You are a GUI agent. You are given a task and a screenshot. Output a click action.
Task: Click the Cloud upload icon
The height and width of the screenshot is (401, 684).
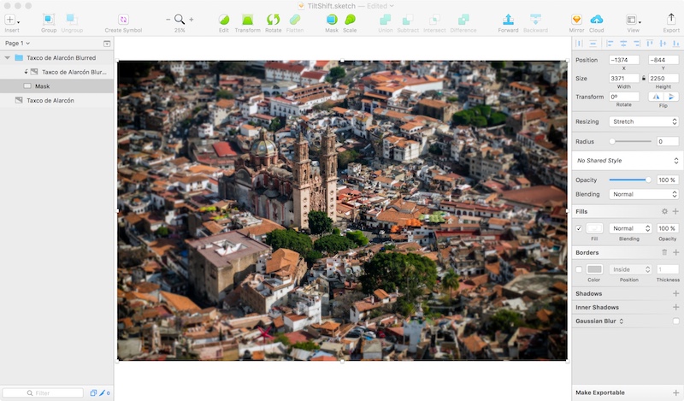(596, 19)
